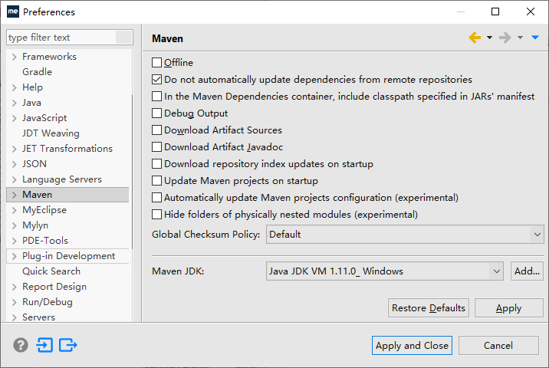Image resolution: width=549 pixels, height=368 pixels.
Task: Enable the Offline checkbox
Action: click(x=157, y=63)
